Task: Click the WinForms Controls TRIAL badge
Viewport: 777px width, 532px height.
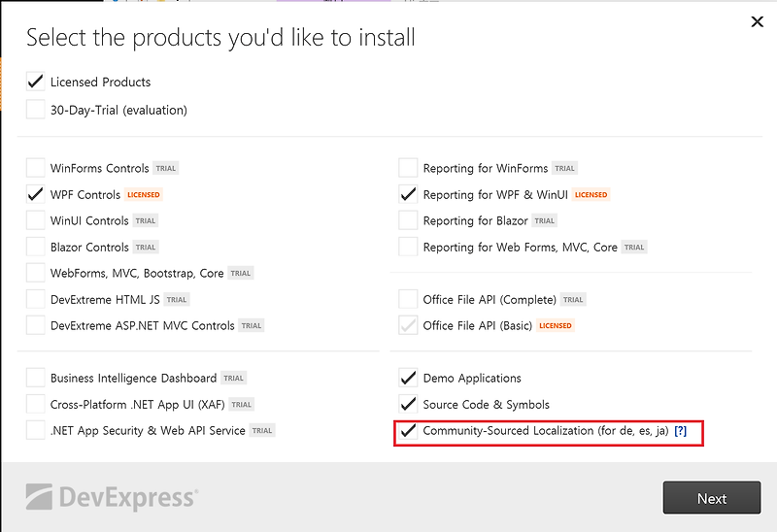Action: pos(165,168)
